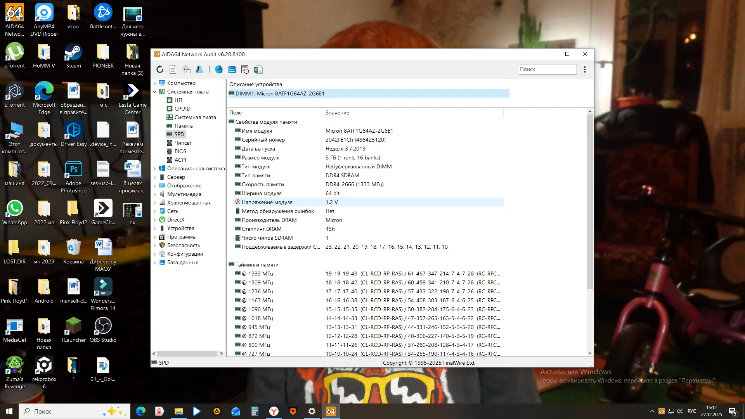Click the user accounts toolbar icon
Screen dimensions: 745x419
pyautogui.click(x=199, y=69)
